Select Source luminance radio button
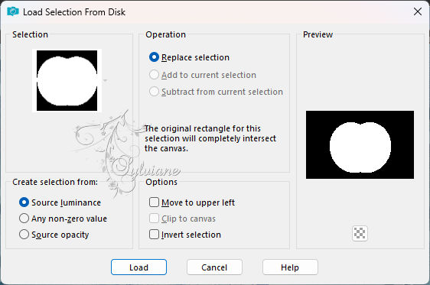 coord(60,202)
